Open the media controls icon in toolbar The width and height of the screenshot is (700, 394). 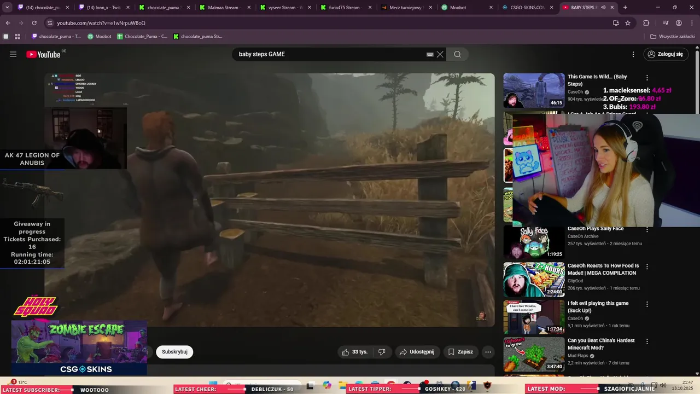click(666, 23)
